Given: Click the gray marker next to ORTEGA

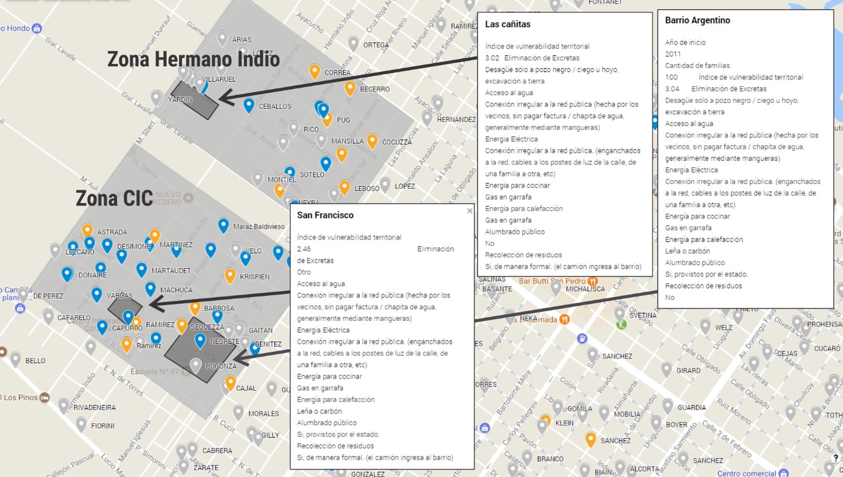Looking at the screenshot, I should [x=354, y=43].
